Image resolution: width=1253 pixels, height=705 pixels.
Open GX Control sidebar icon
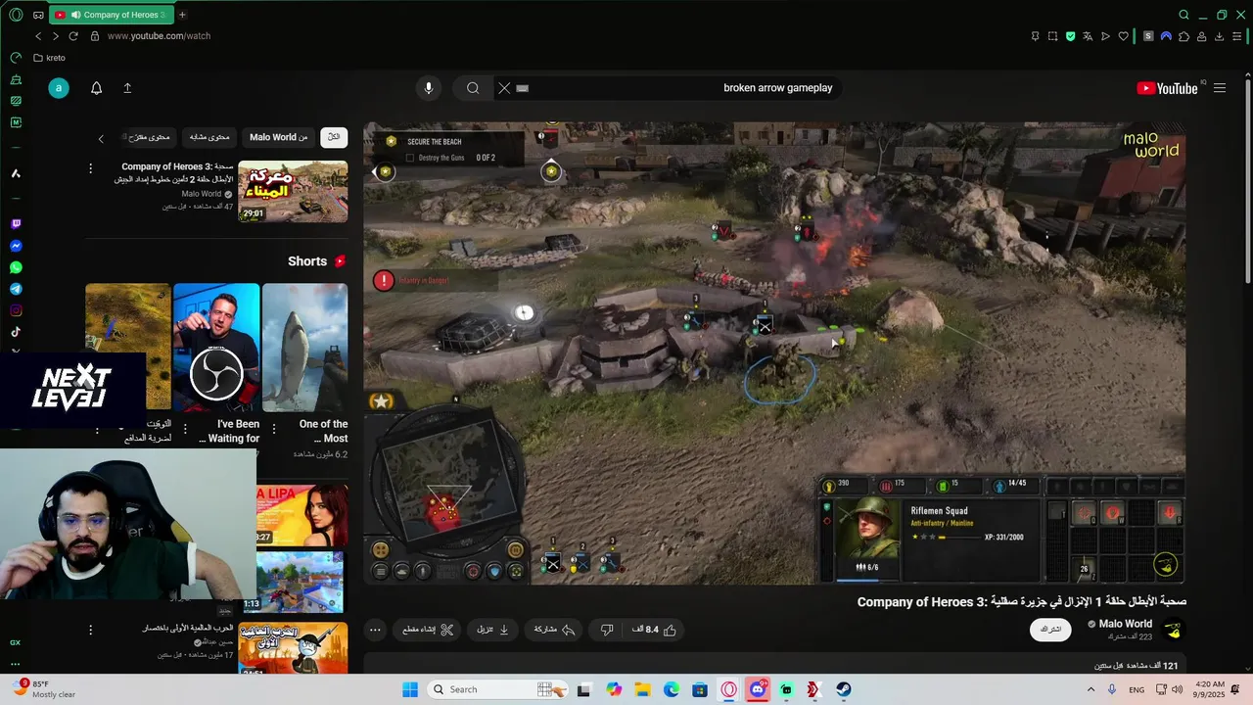tap(16, 58)
